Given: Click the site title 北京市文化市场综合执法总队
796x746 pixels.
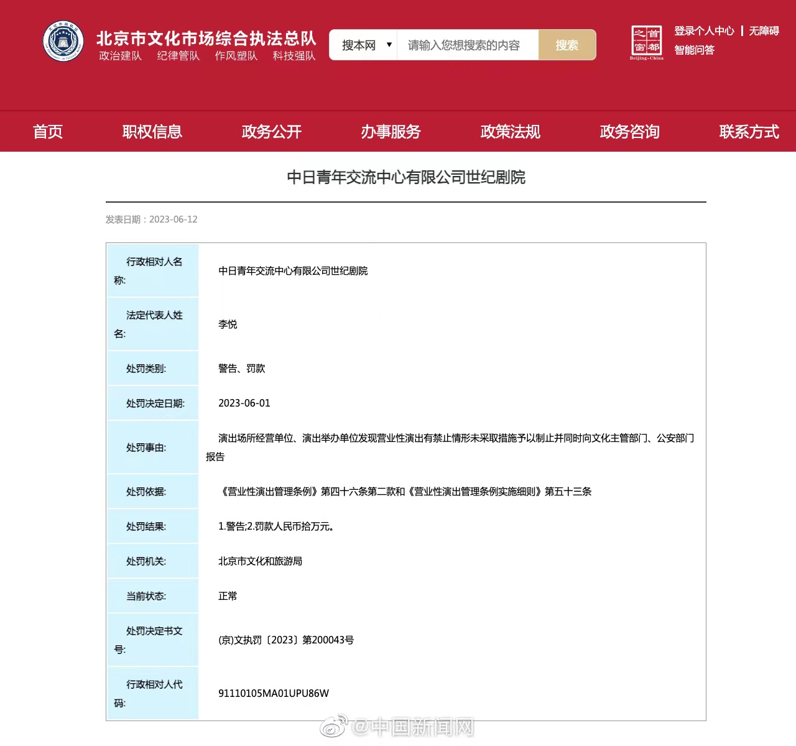Looking at the screenshot, I should tap(206, 39).
